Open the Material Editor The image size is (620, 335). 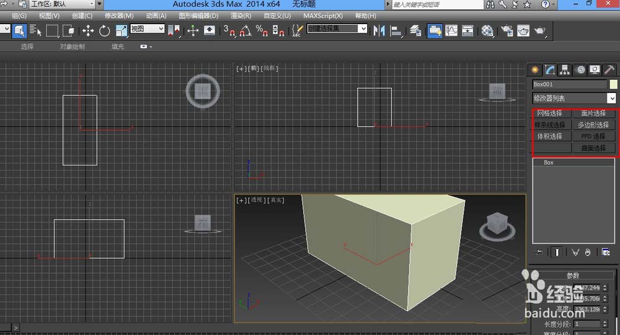(x=487, y=30)
